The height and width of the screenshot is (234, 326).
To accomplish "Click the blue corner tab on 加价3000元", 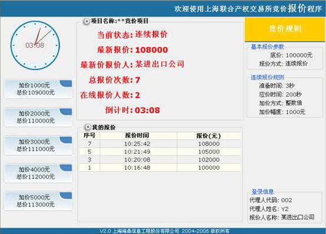I will (66, 140).
